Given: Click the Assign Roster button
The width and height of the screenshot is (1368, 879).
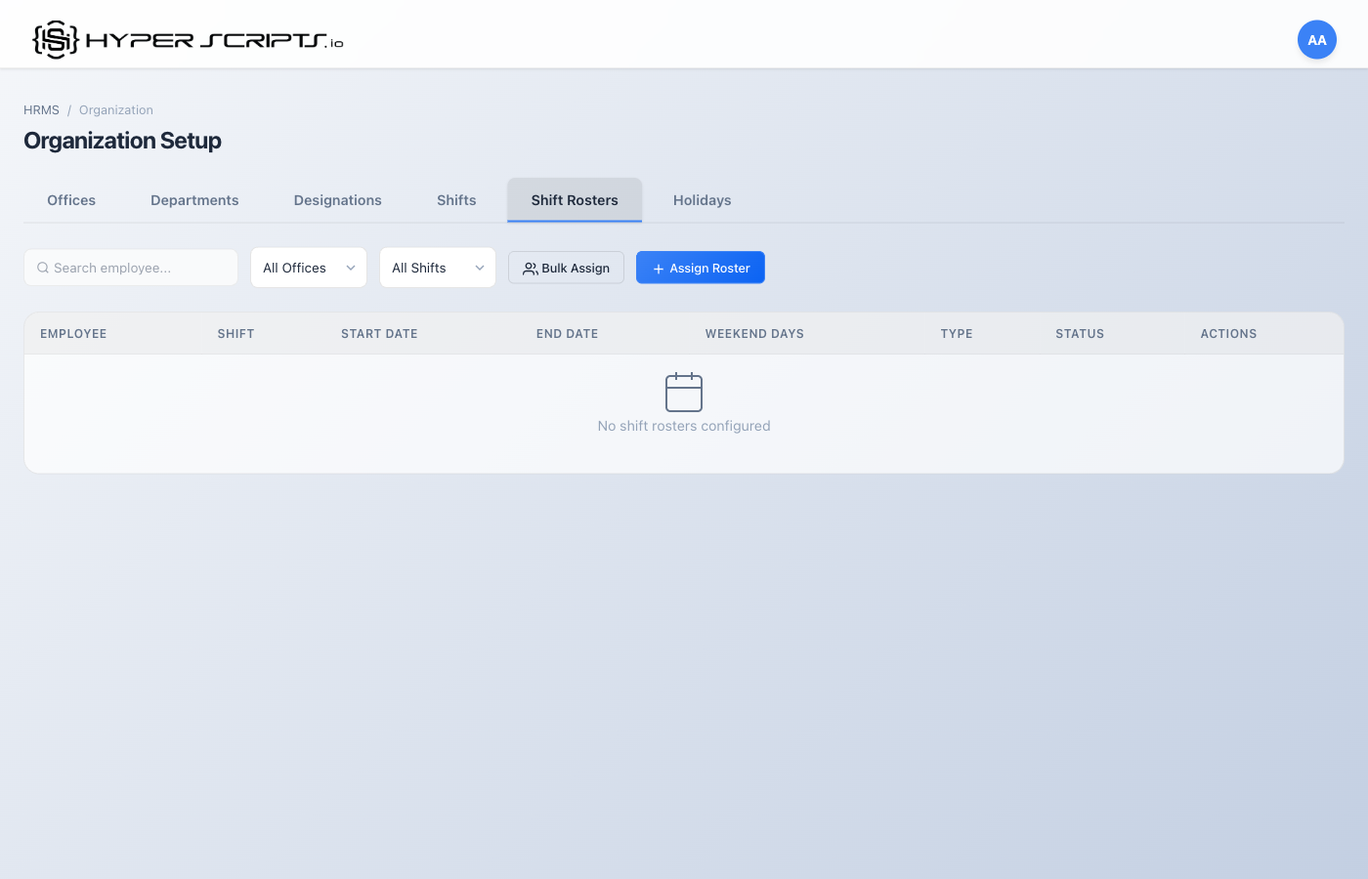Looking at the screenshot, I should pyautogui.click(x=700, y=267).
